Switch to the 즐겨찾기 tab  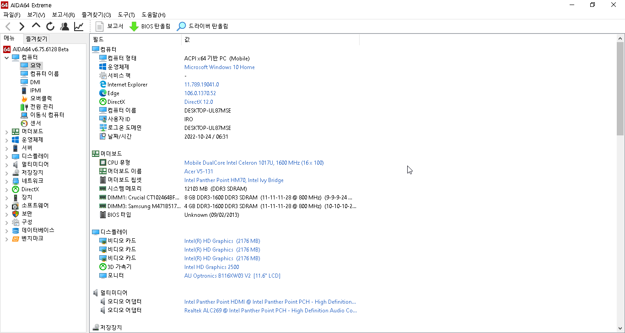(x=36, y=39)
